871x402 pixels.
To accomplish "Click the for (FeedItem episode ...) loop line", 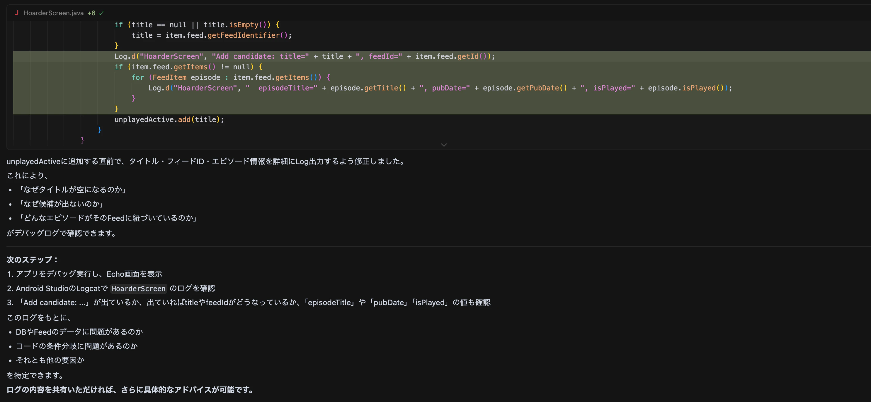I will tap(231, 77).
